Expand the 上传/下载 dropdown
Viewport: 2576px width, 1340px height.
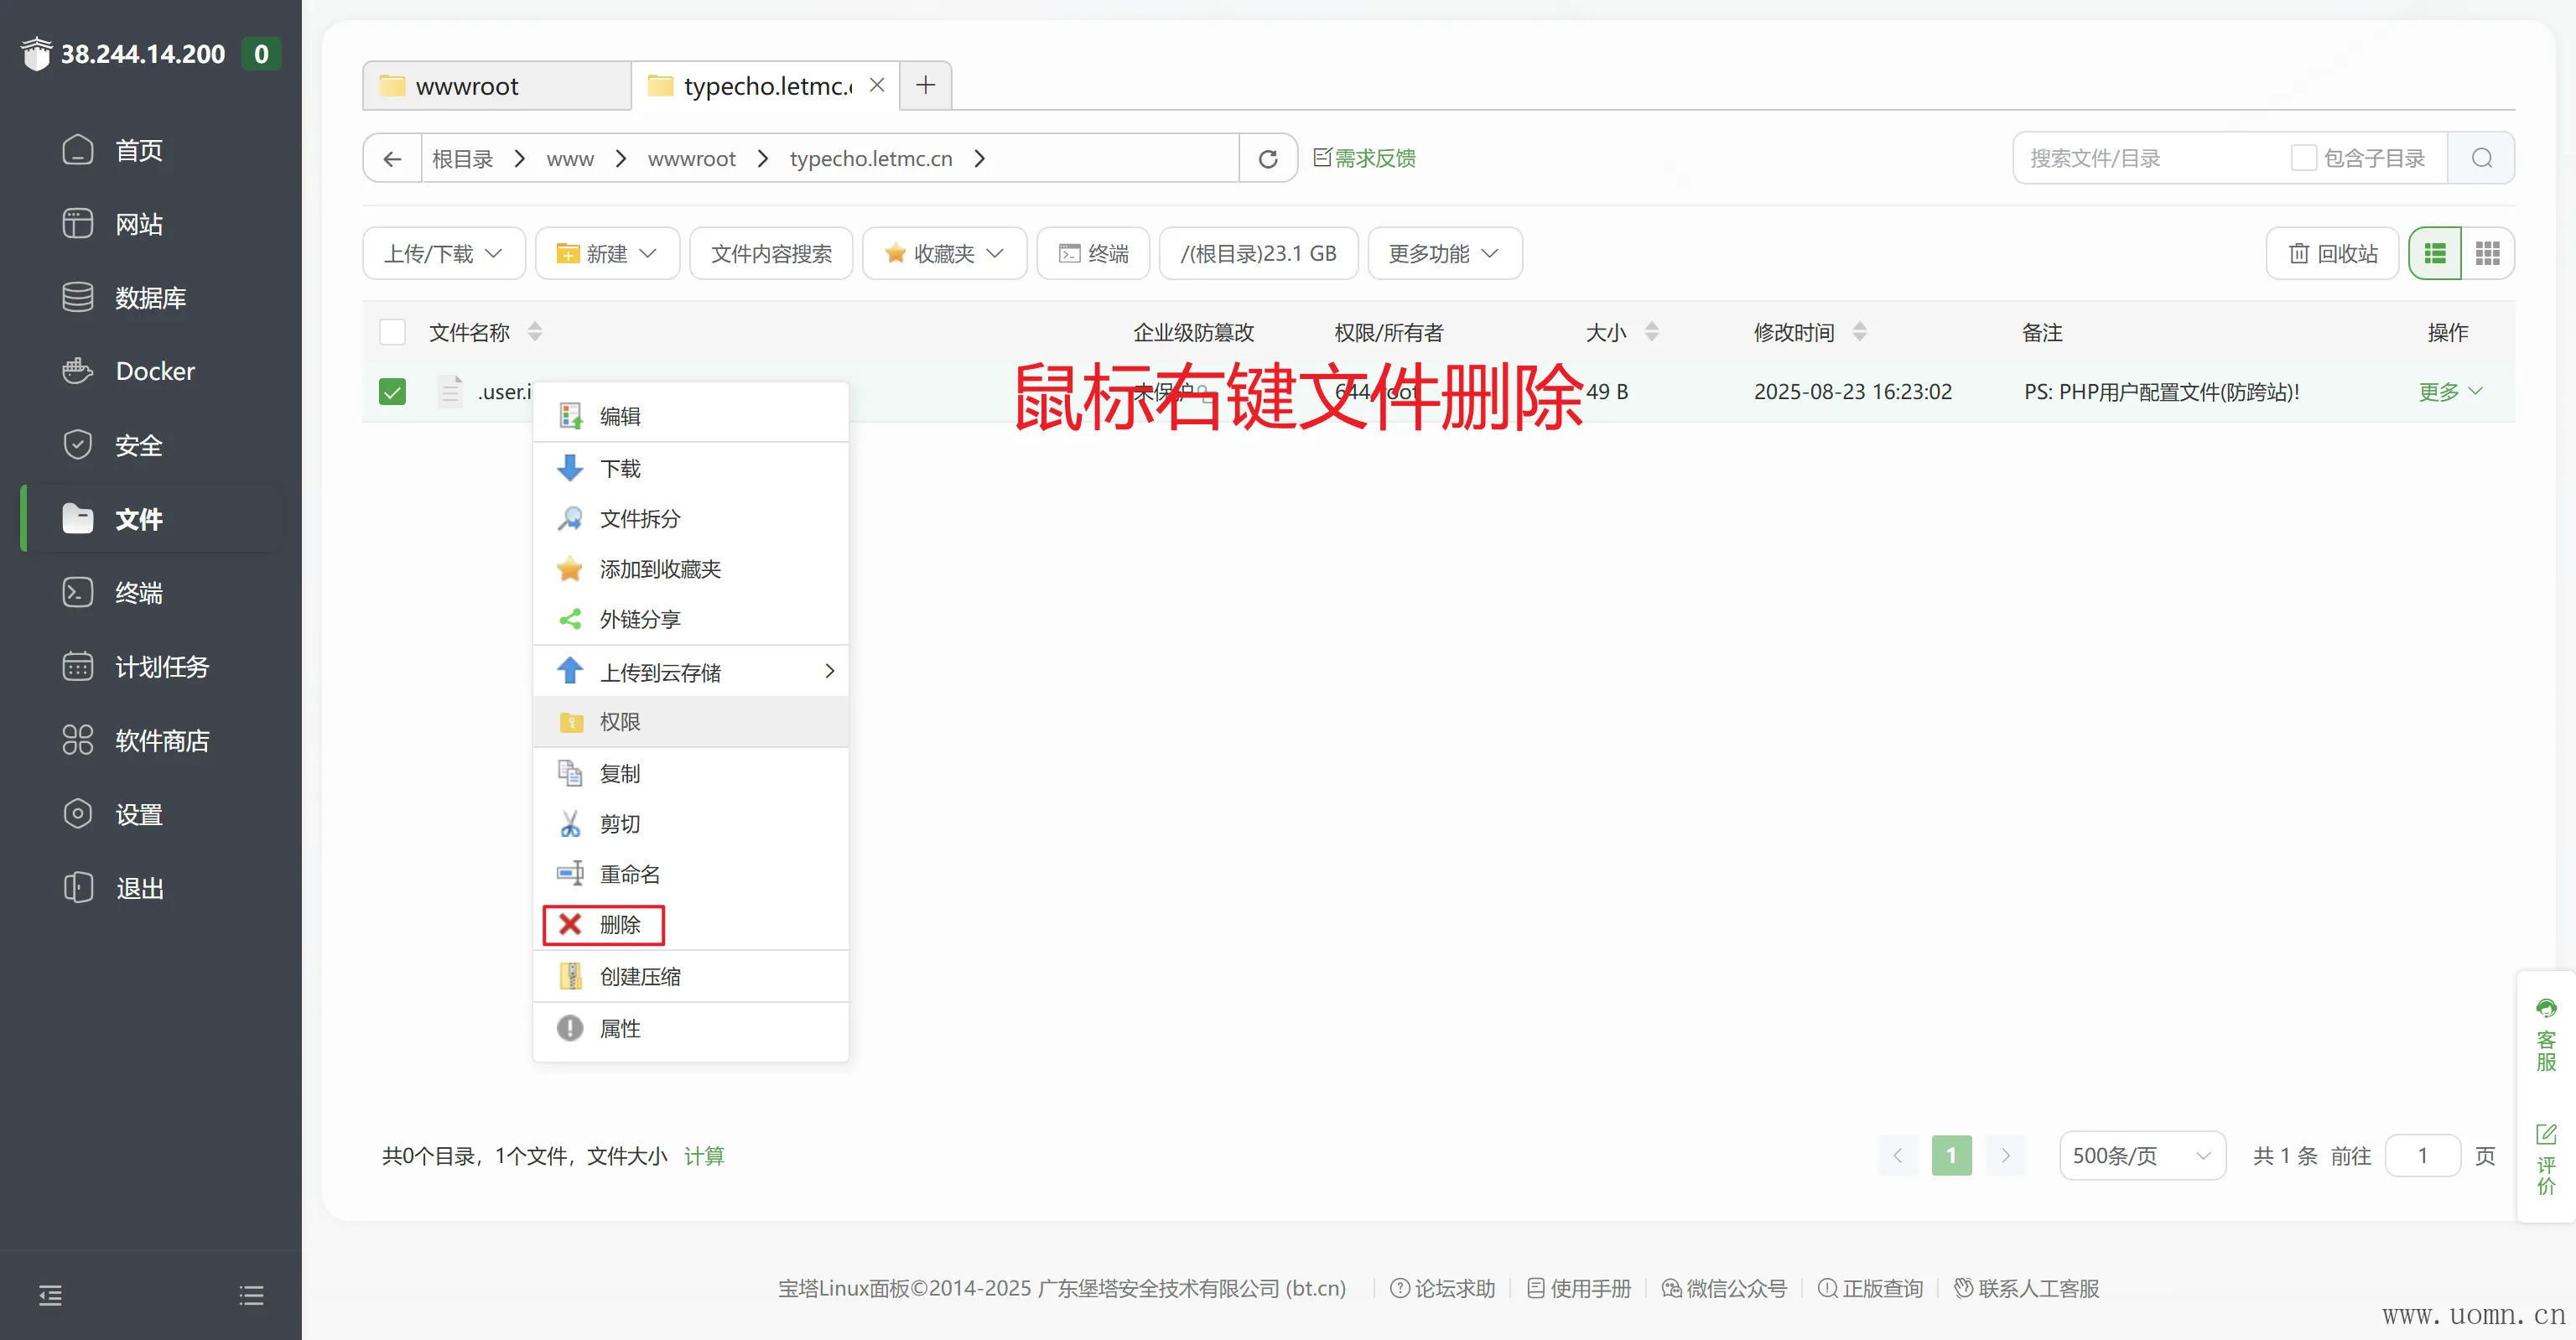(443, 253)
